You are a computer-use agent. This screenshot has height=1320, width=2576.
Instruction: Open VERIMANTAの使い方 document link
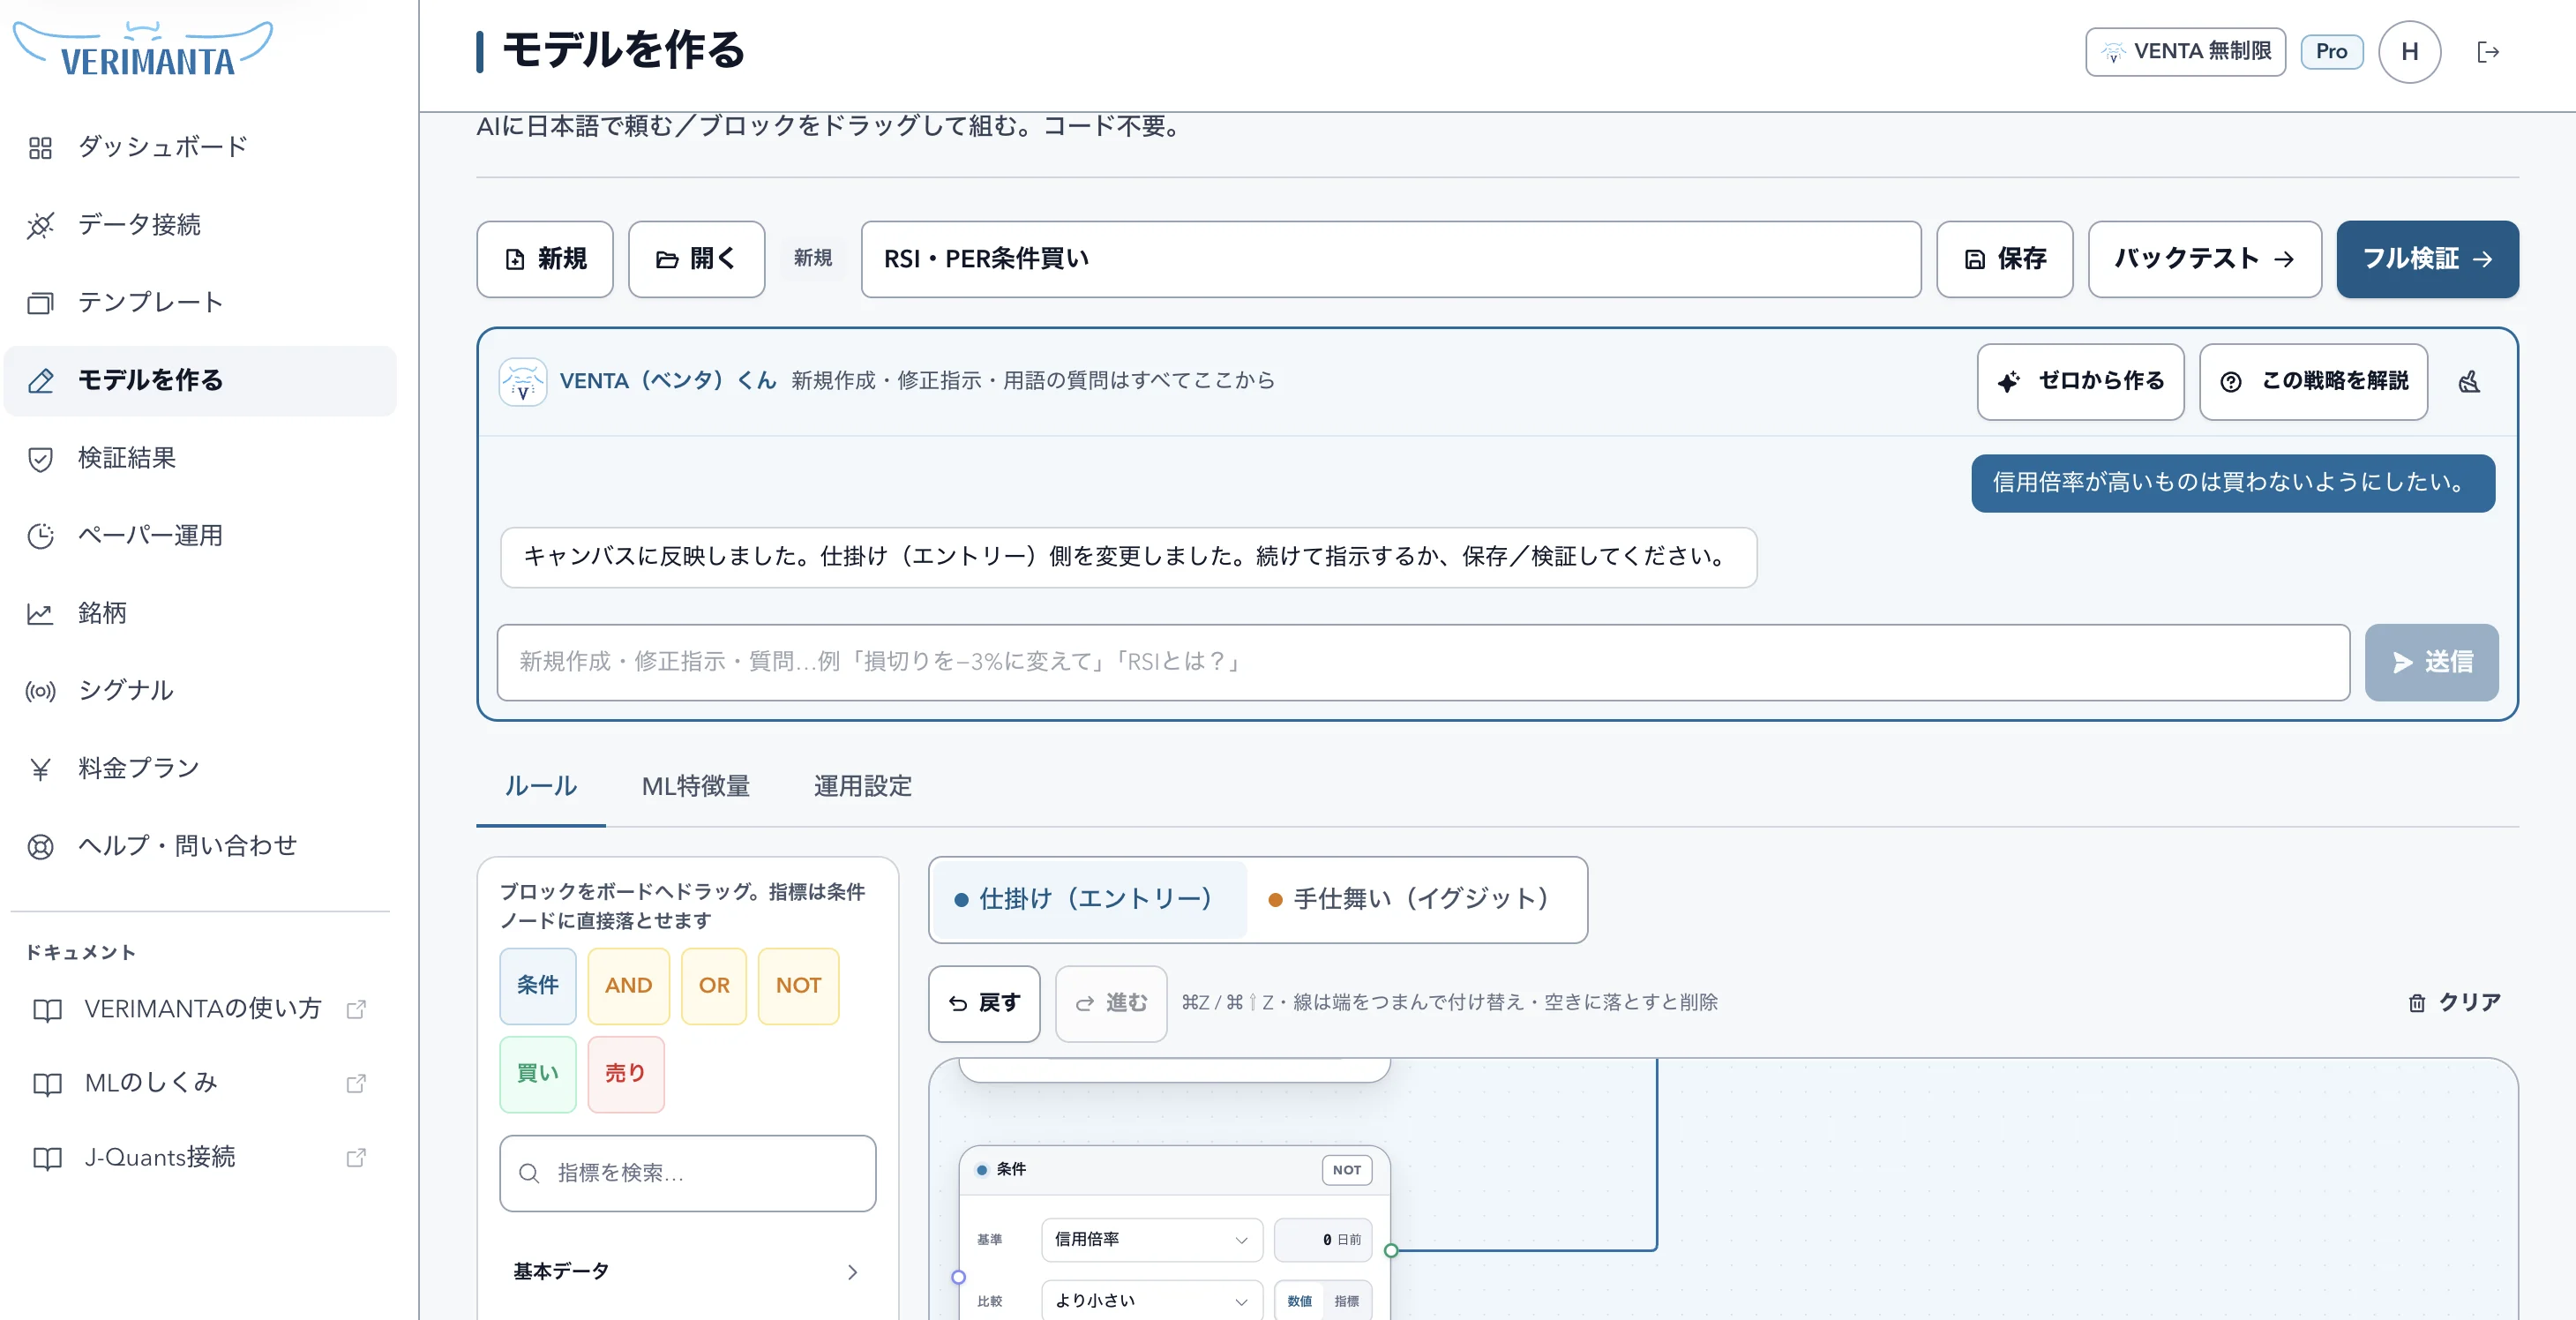coord(200,1009)
